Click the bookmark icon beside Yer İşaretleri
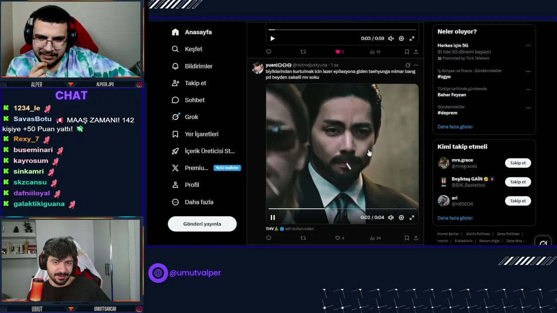Screen dimensions: 557x313 pos(175,134)
